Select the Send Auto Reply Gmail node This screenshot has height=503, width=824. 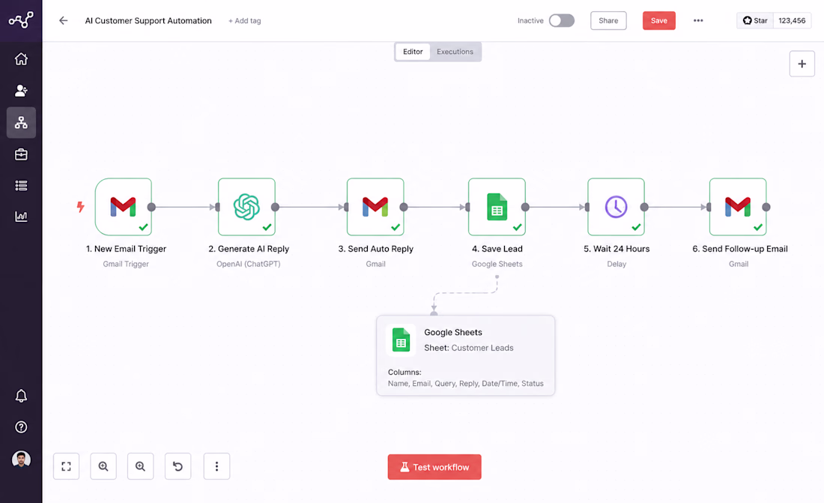375,207
